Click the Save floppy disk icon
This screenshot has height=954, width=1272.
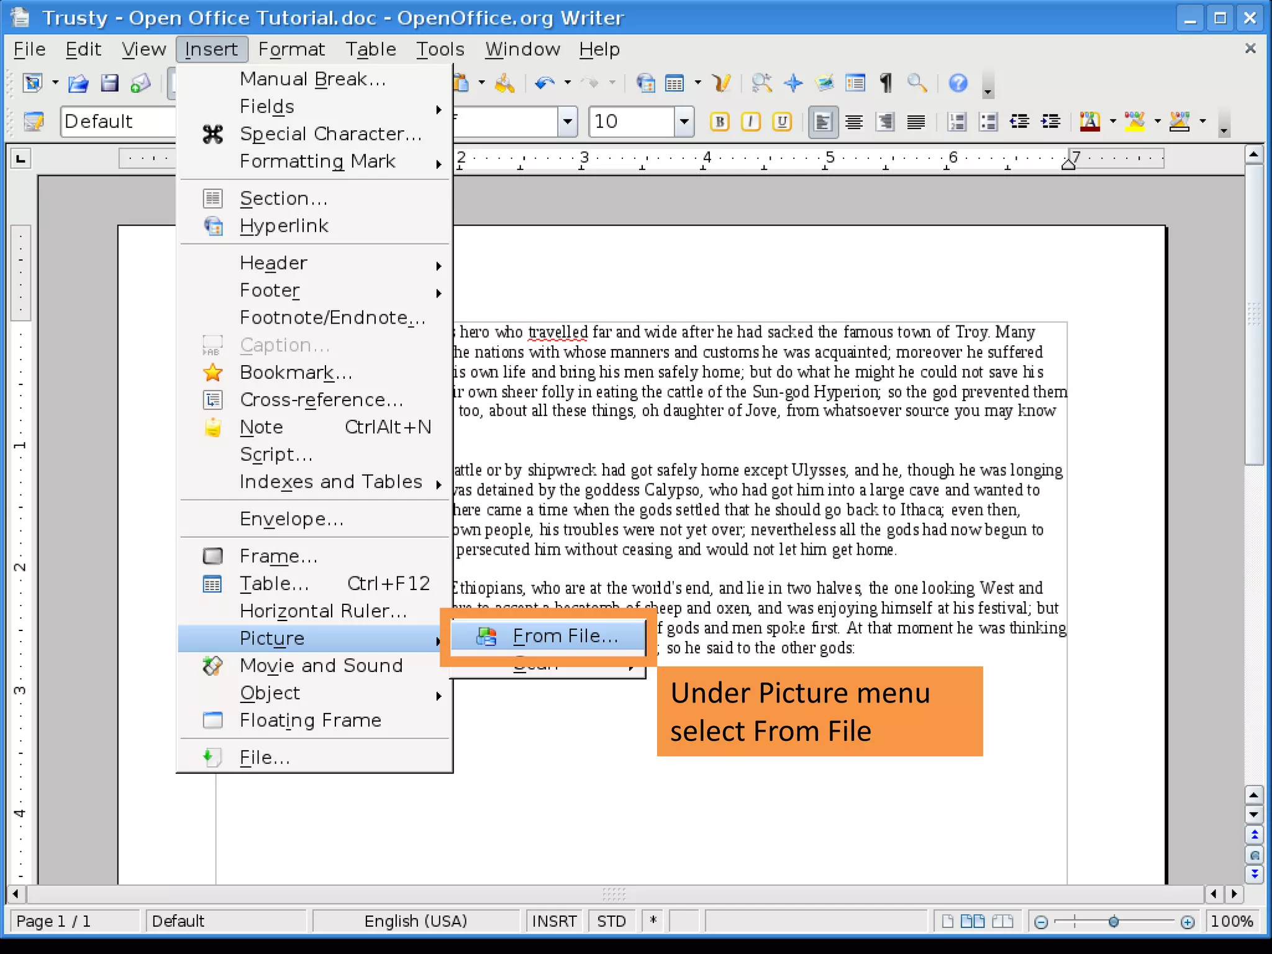[x=109, y=83]
